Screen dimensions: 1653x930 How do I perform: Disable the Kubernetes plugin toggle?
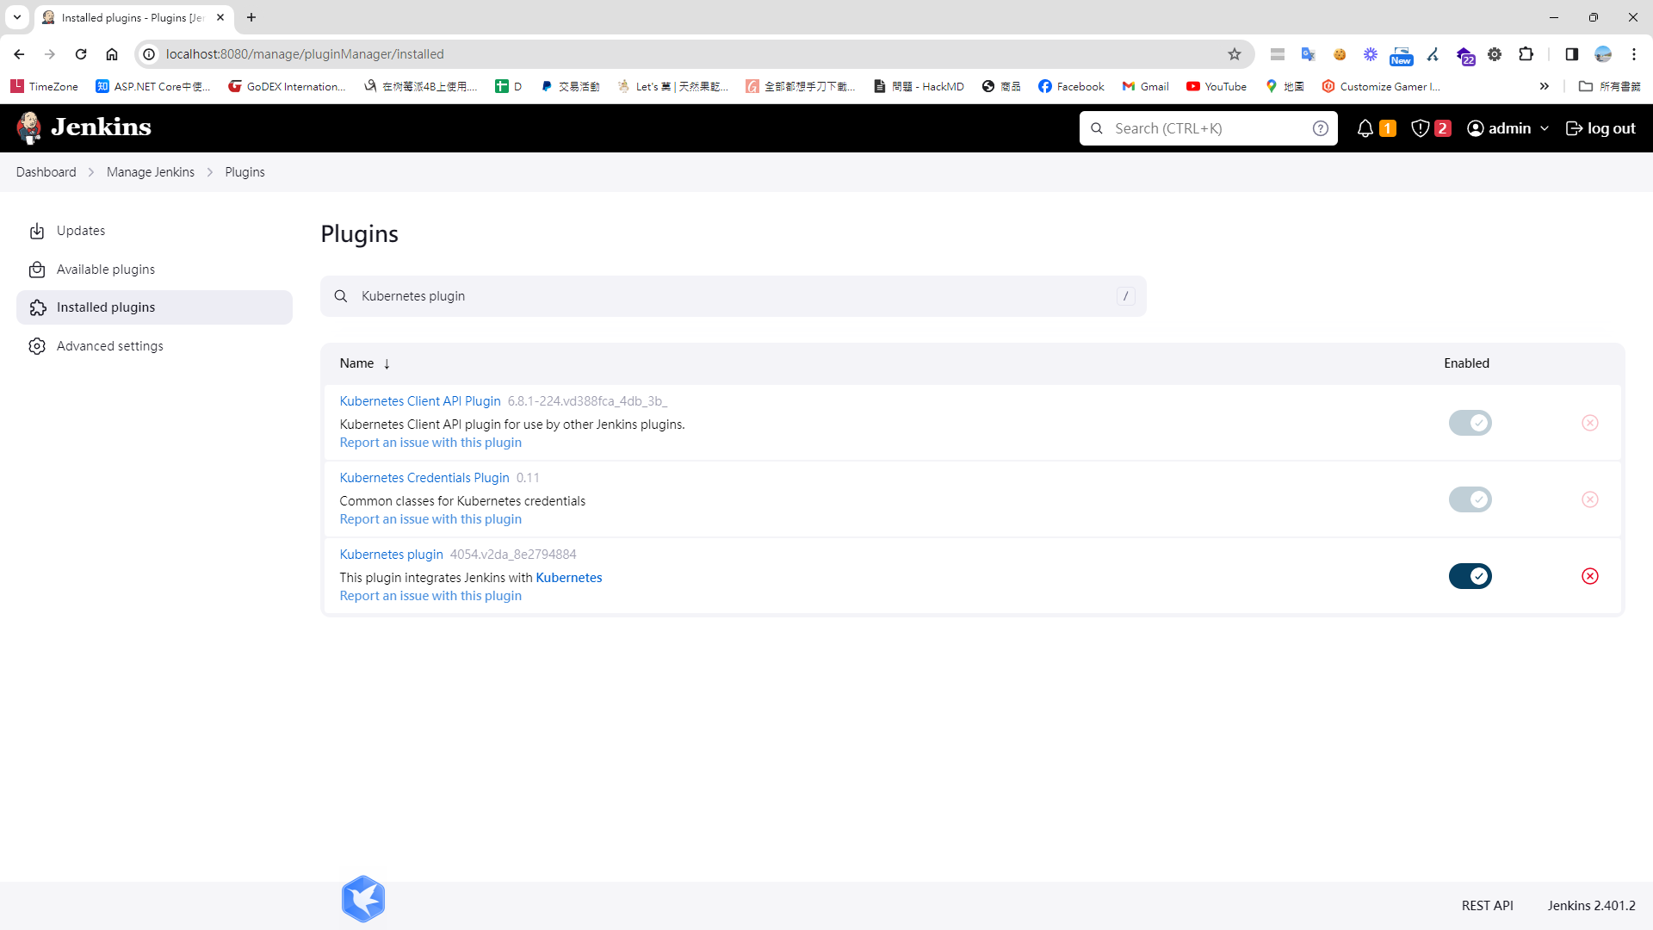coord(1469,576)
